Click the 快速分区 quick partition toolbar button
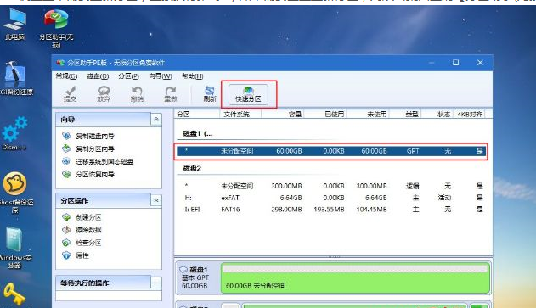536x308 pixels. (248, 94)
